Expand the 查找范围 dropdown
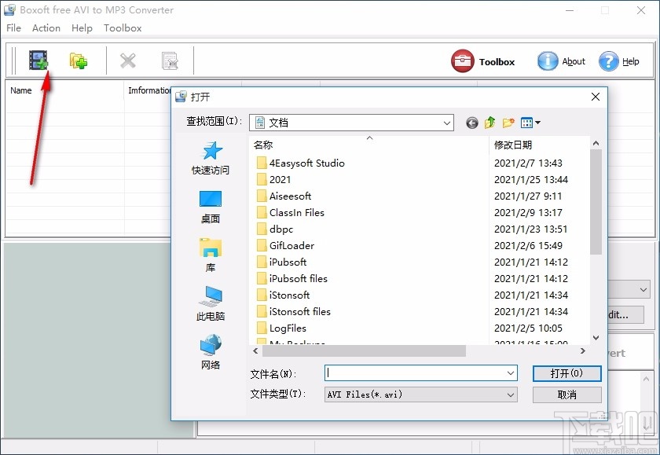The width and height of the screenshot is (660, 455). click(447, 123)
